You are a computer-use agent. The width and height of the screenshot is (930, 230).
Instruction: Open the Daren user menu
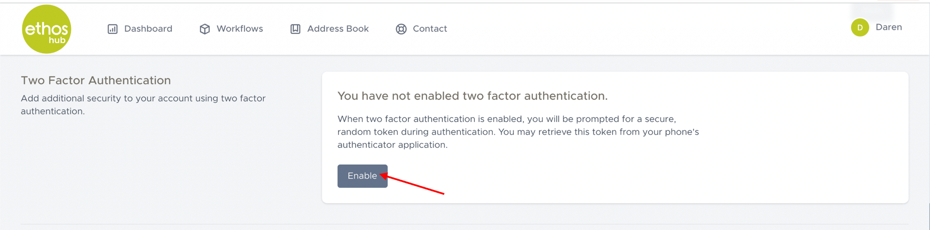888,27
